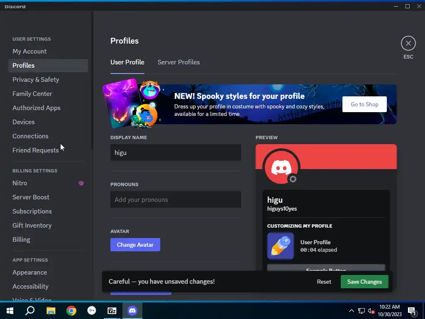Image resolution: width=425 pixels, height=319 pixels.
Task: Open Gift Inventory settings
Action: point(48,226)
